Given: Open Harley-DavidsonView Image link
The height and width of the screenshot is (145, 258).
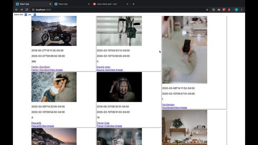Looking at the screenshot, I should 47,70.
